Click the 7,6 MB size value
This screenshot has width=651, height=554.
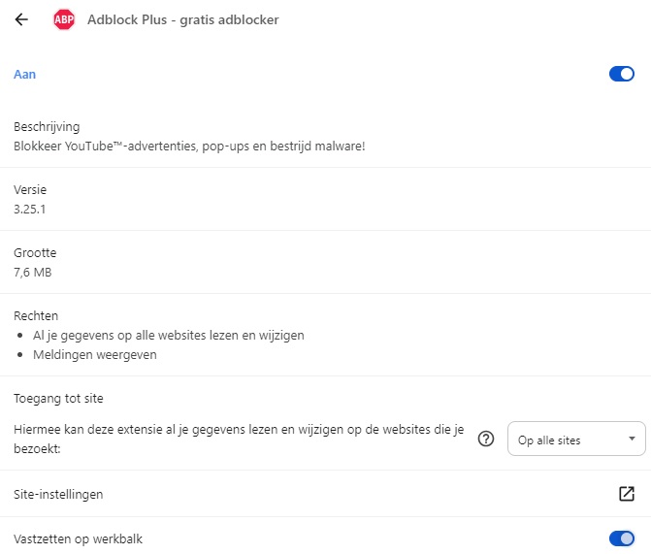point(33,272)
